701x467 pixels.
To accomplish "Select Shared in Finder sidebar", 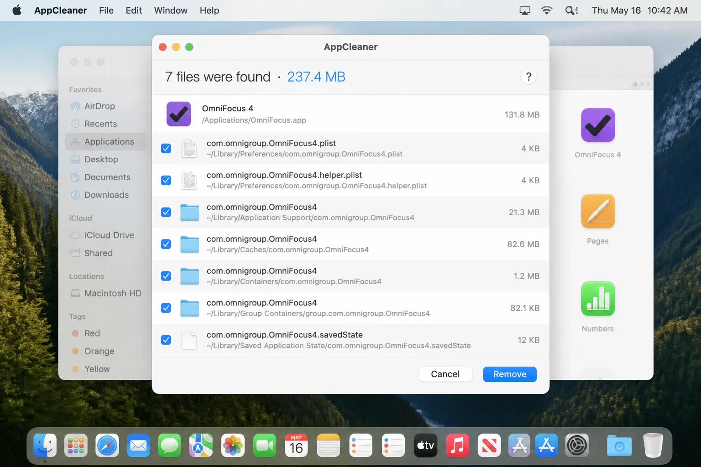I will click(106, 253).
